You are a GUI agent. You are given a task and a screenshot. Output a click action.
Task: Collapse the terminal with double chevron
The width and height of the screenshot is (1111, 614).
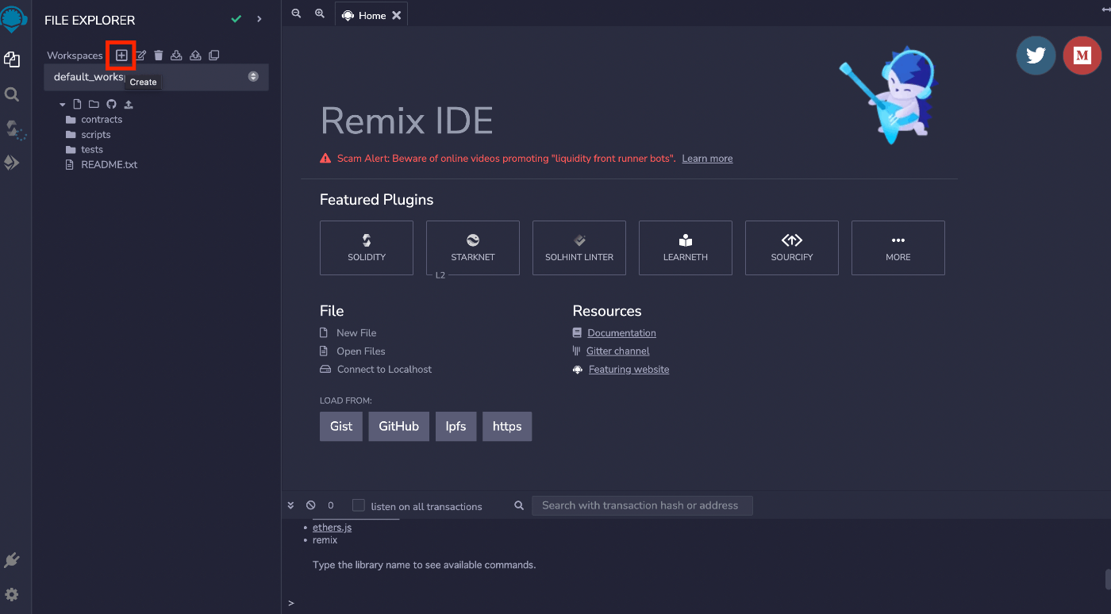coord(290,505)
